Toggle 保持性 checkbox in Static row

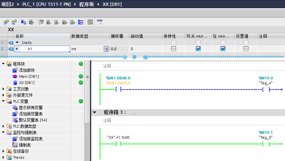(x=173, y=43)
